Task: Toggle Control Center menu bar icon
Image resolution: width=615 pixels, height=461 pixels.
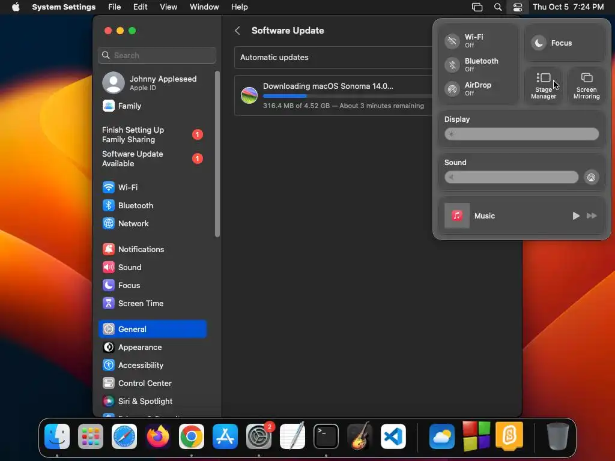Action: tap(518, 7)
